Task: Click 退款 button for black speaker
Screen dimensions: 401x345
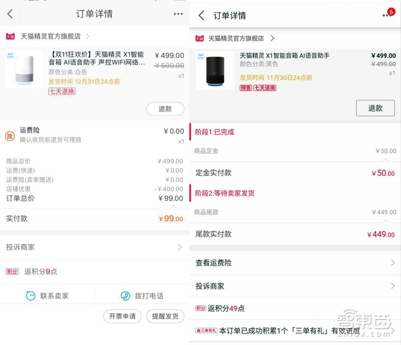Action: [375, 108]
